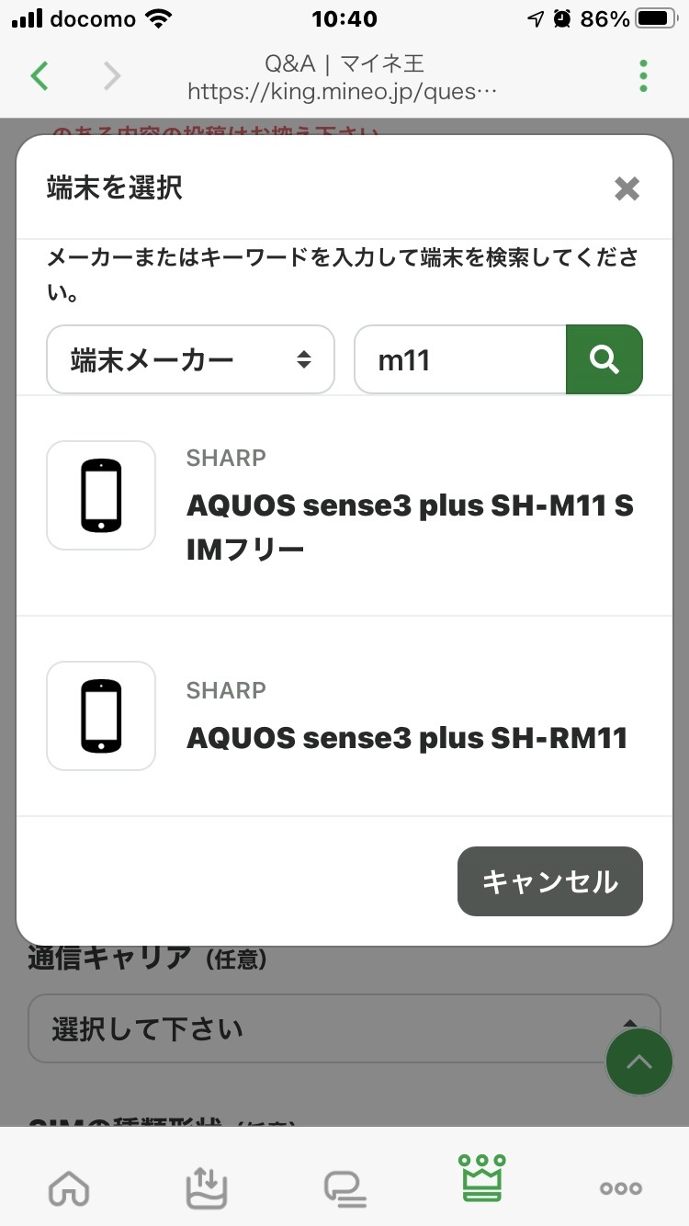The width and height of the screenshot is (689, 1226).
Task: Select AQUOS sense3 plus SH-RM11
Action: click(407, 737)
